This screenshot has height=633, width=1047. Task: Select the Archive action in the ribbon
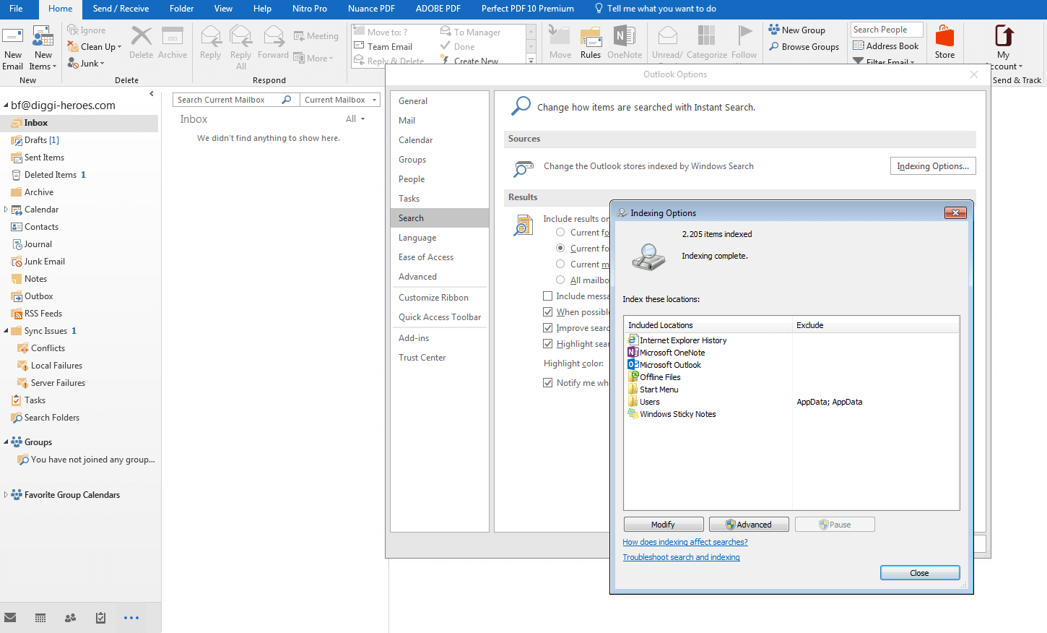173,45
